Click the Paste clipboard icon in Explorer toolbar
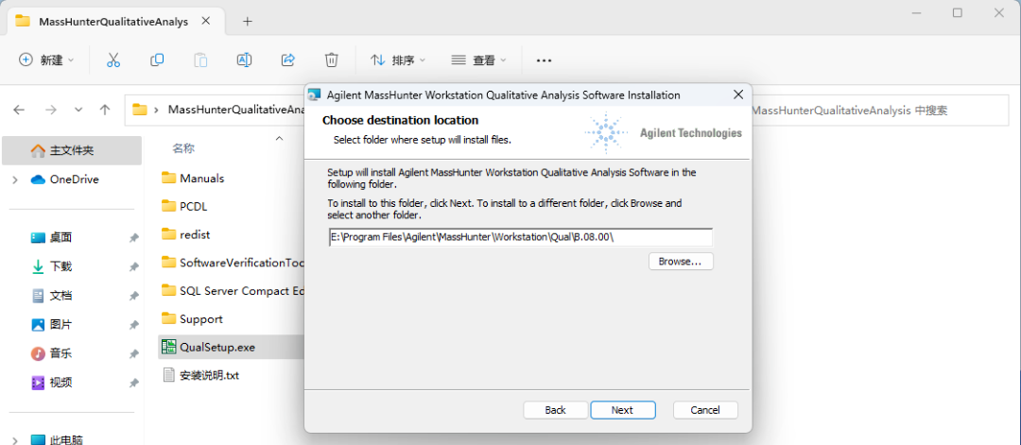Screen dimensions: 1021x445 (200, 60)
